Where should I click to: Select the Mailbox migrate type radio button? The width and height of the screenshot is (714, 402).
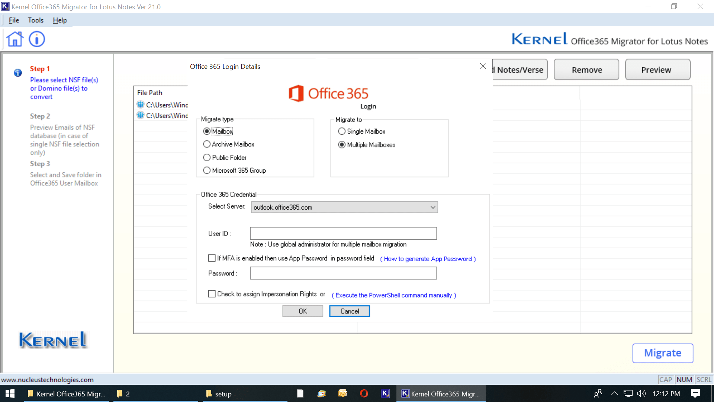206,131
